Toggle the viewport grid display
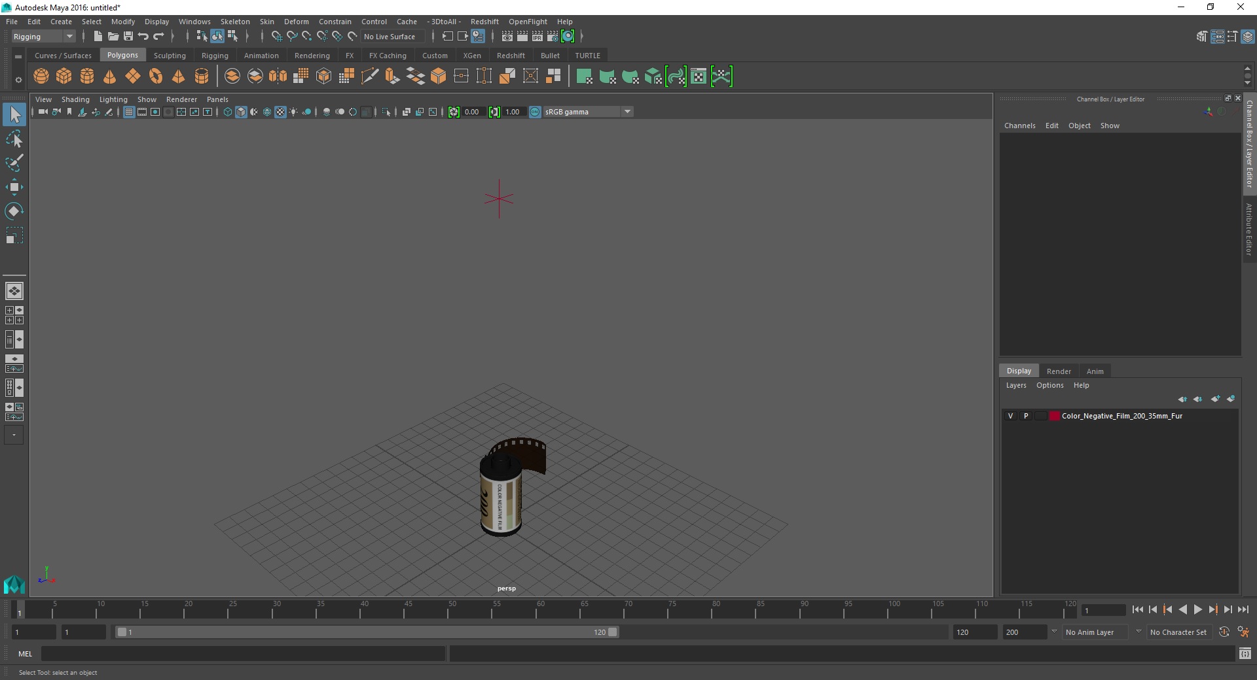The image size is (1257, 680). click(129, 112)
